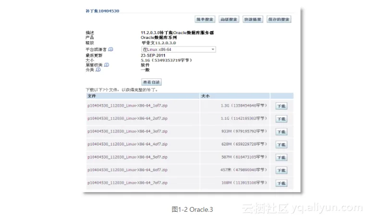The height and width of the screenshot is (219, 368).
Task: Click the info icon next to 居留权类
Action: coord(107,65)
